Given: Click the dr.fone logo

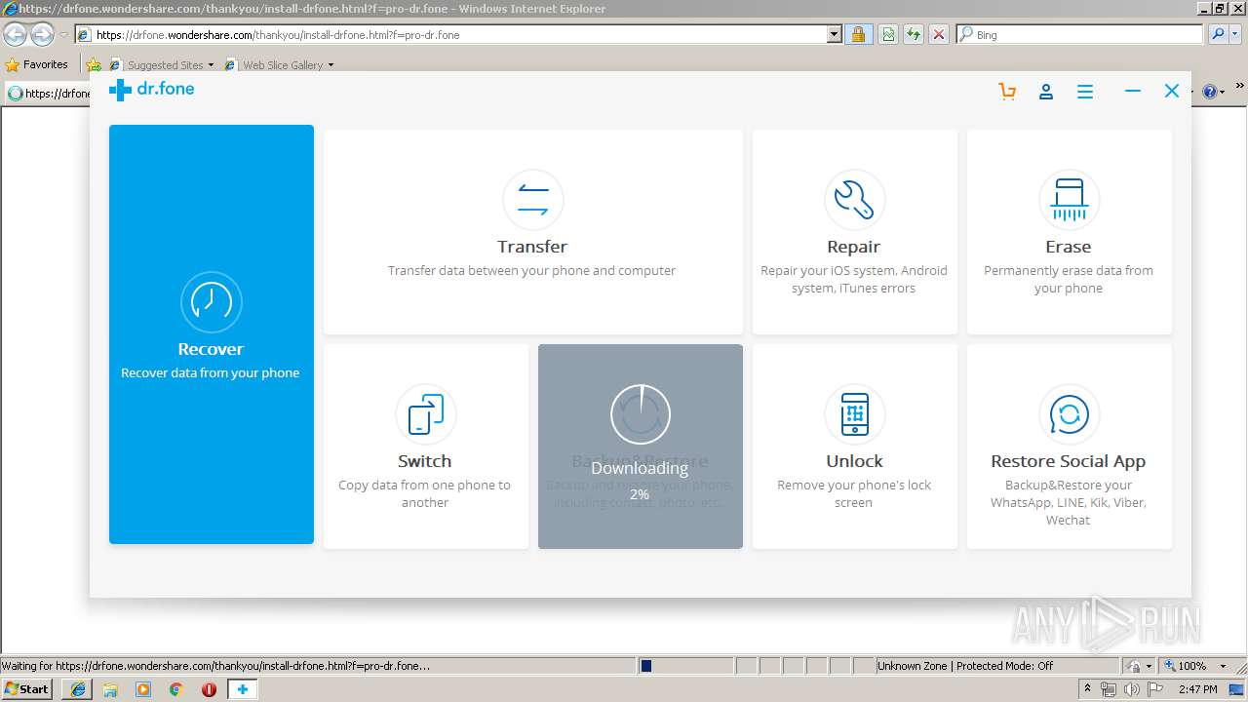Looking at the screenshot, I should click(152, 90).
